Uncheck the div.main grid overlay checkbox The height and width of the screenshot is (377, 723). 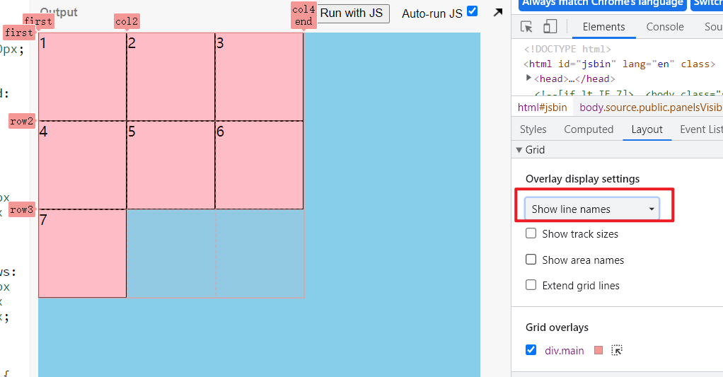point(531,350)
